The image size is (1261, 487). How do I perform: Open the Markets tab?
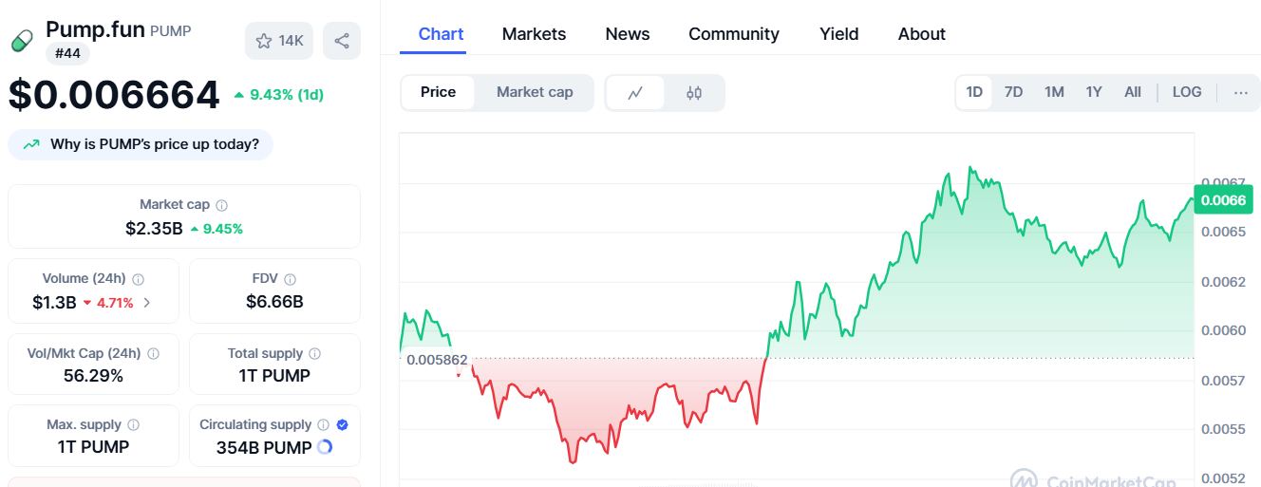(534, 34)
